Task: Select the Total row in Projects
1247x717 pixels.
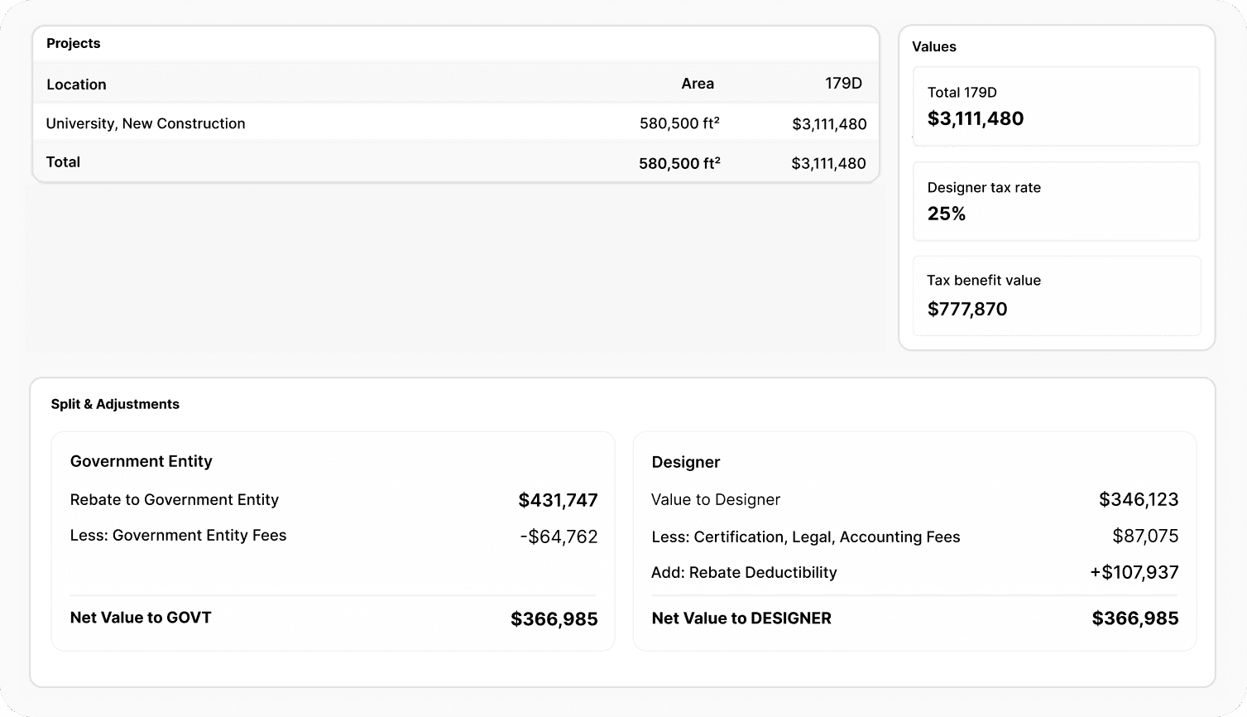Action: coord(456,162)
